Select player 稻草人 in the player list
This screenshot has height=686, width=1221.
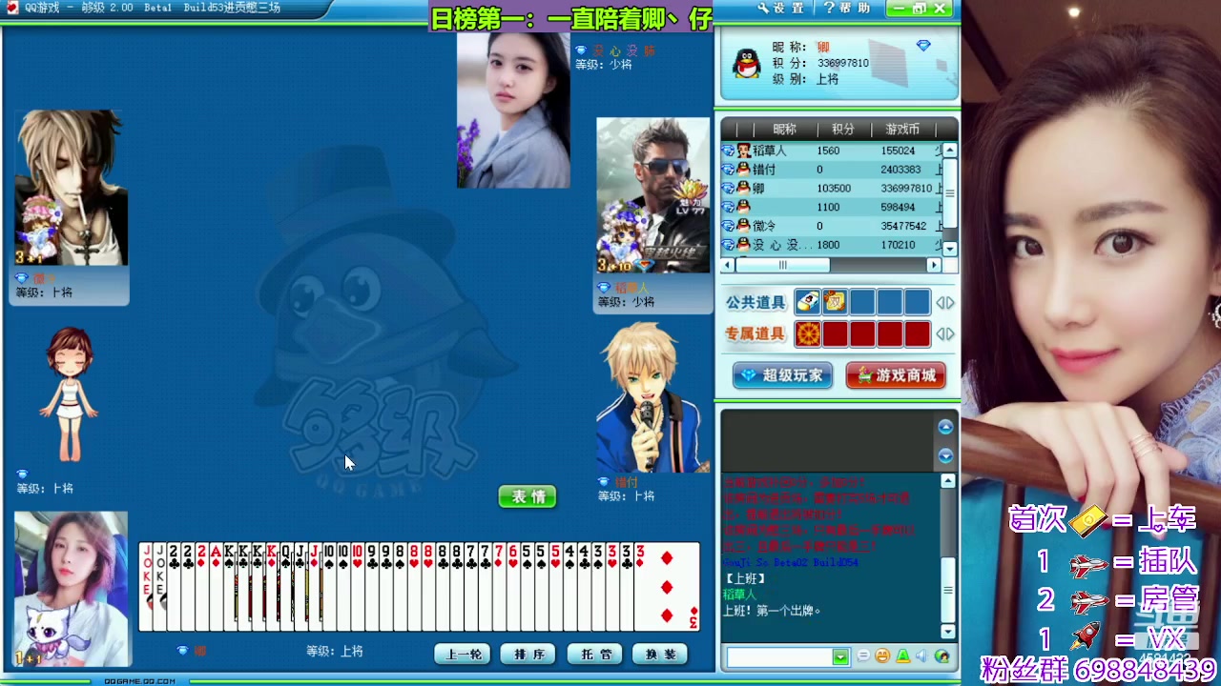coord(832,151)
